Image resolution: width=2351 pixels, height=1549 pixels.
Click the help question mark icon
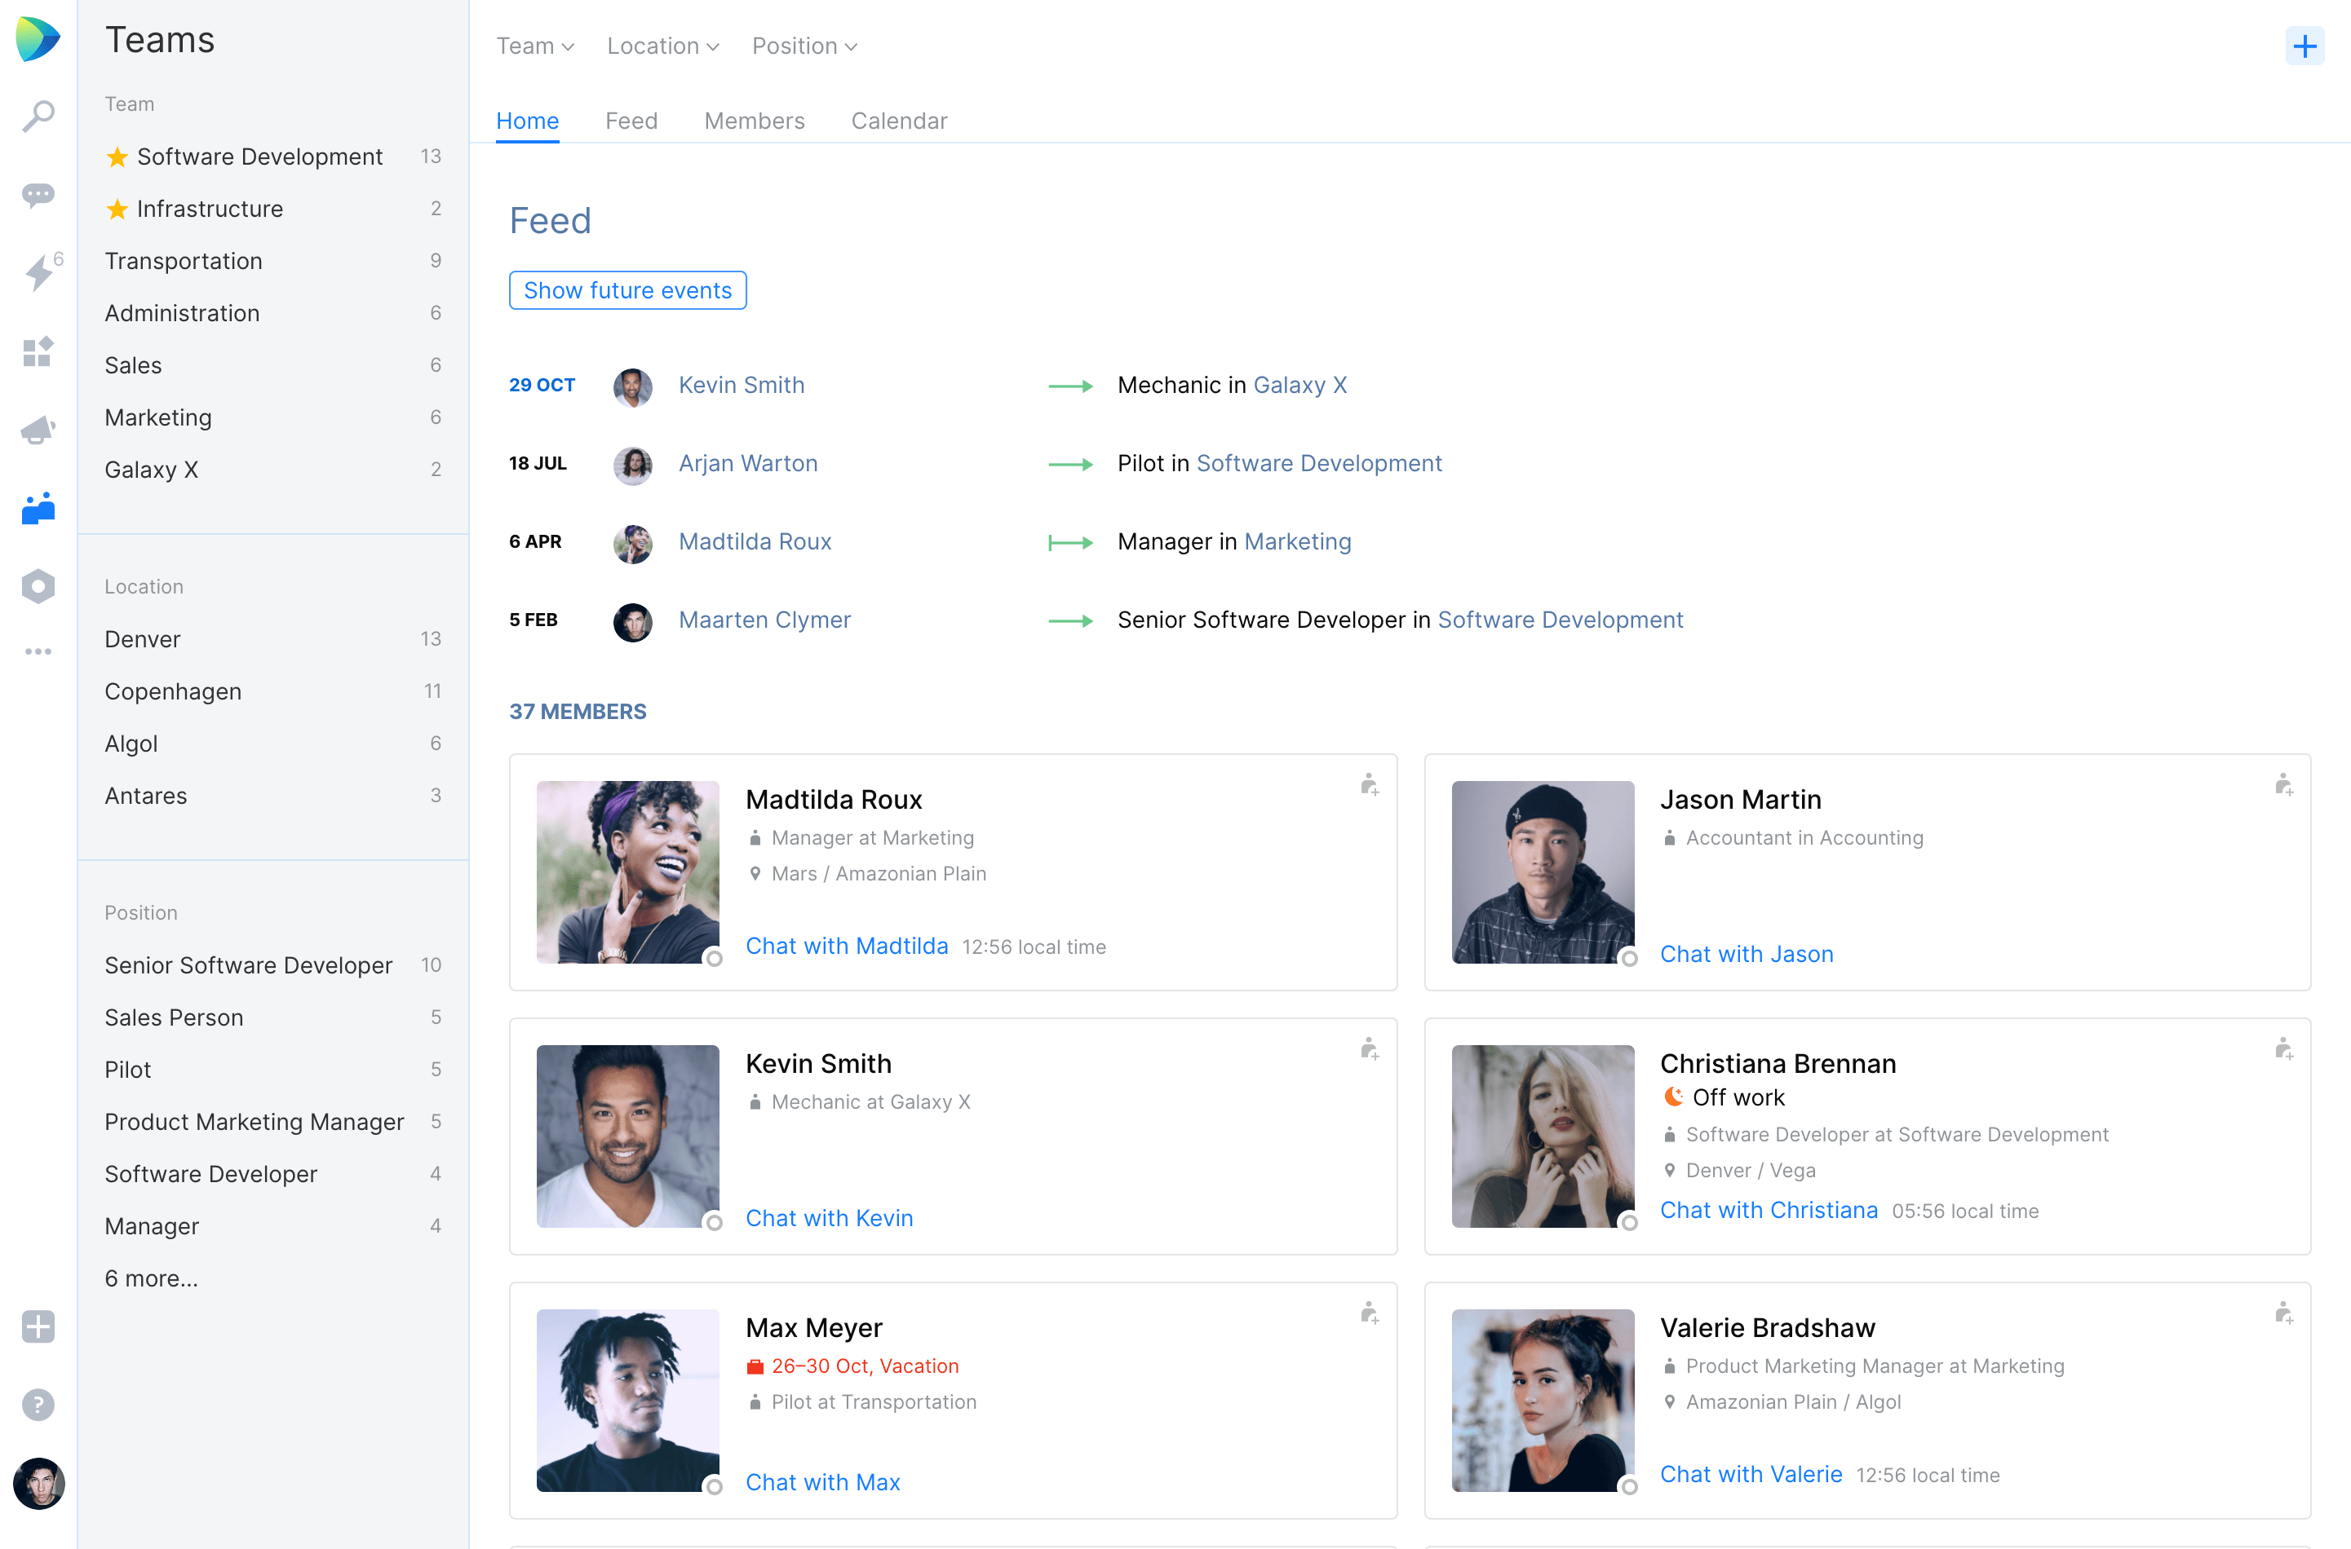coord(38,1404)
